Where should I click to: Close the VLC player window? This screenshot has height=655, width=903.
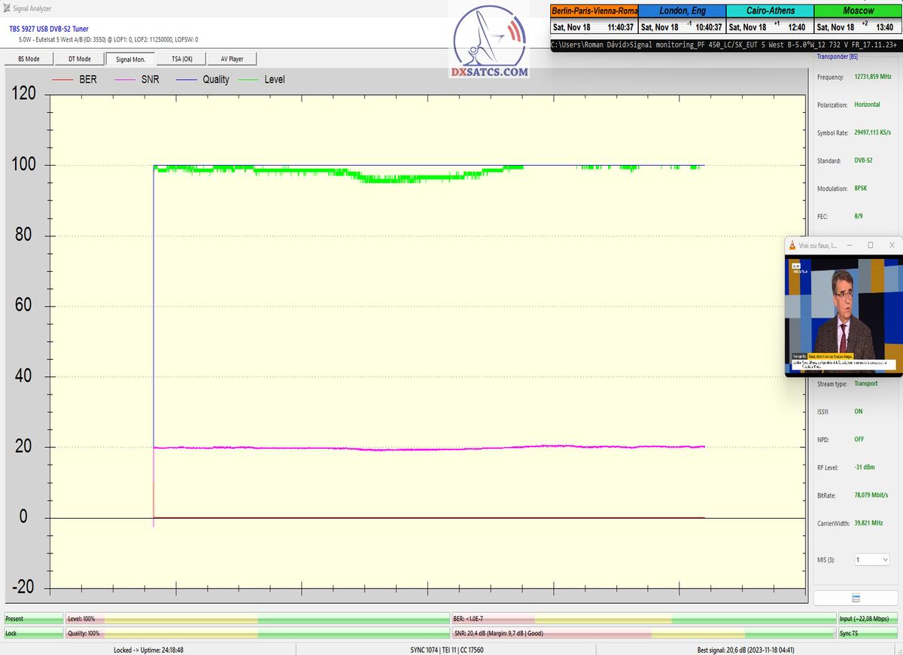(x=892, y=245)
